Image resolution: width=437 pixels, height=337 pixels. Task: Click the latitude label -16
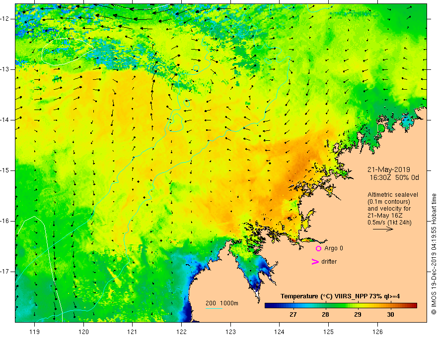(x=5, y=221)
